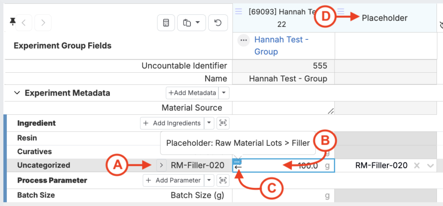Click the Add Metadata button
This screenshot has width=443, height=206.
[x=192, y=93]
